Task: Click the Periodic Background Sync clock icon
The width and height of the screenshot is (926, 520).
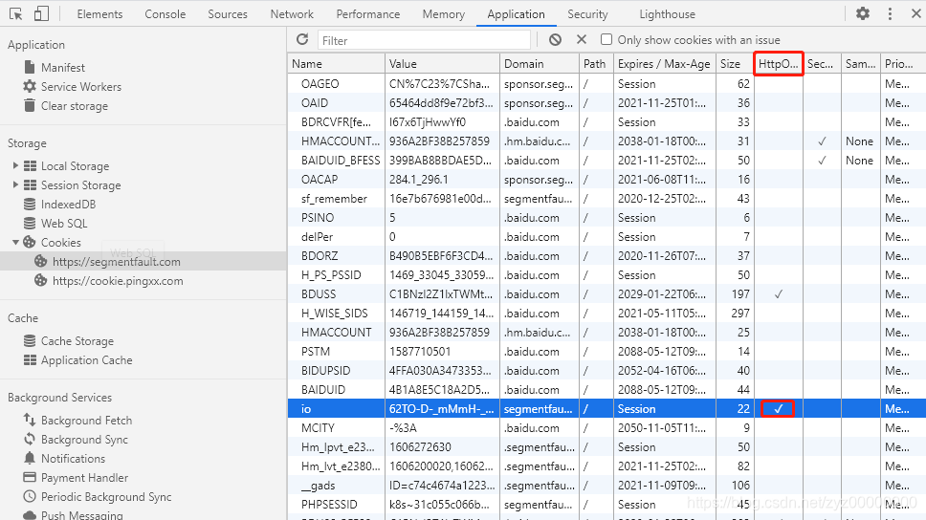Action: 30,496
